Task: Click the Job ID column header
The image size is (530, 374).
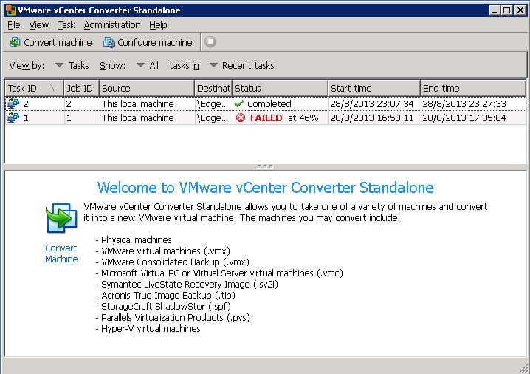Action: [81, 89]
